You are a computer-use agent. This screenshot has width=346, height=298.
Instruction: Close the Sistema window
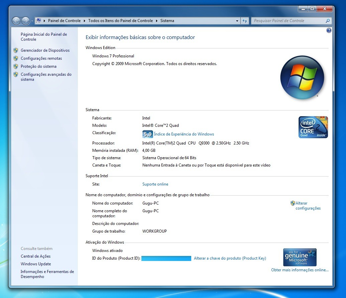(x=325, y=9)
